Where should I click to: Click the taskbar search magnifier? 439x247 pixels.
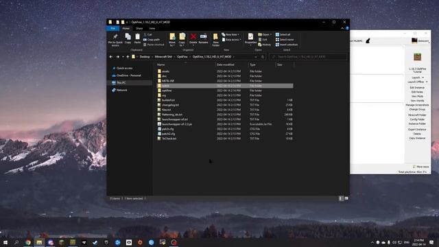pos(16,242)
